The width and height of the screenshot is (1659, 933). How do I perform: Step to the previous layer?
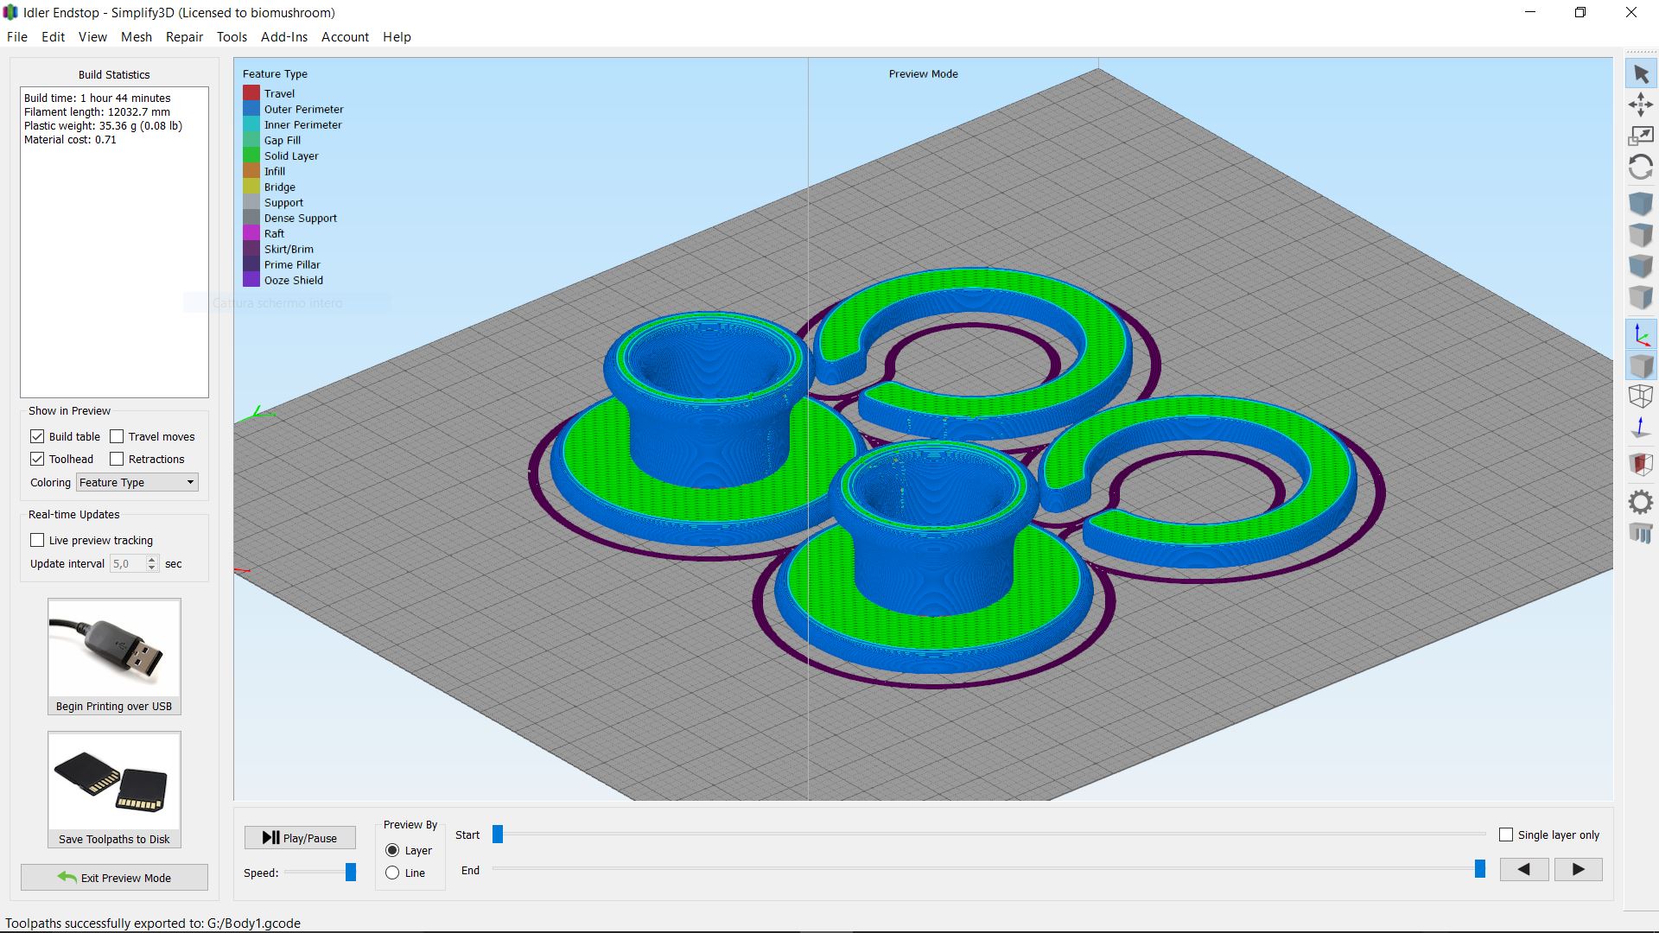point(1524,870)
